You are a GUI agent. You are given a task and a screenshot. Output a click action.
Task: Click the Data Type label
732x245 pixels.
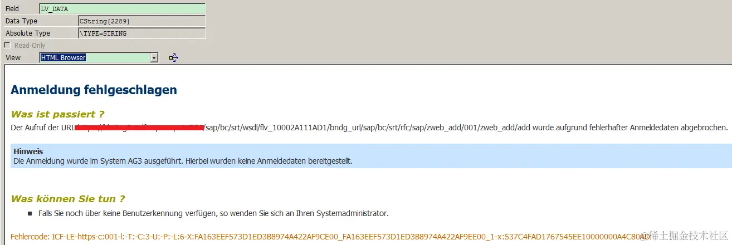22,21
